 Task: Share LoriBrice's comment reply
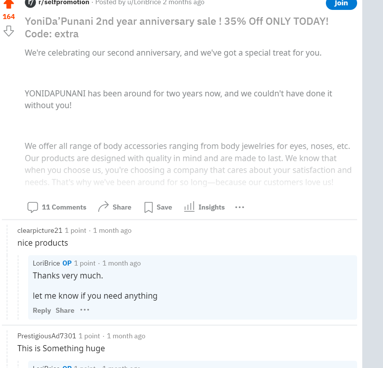point(65,310)
